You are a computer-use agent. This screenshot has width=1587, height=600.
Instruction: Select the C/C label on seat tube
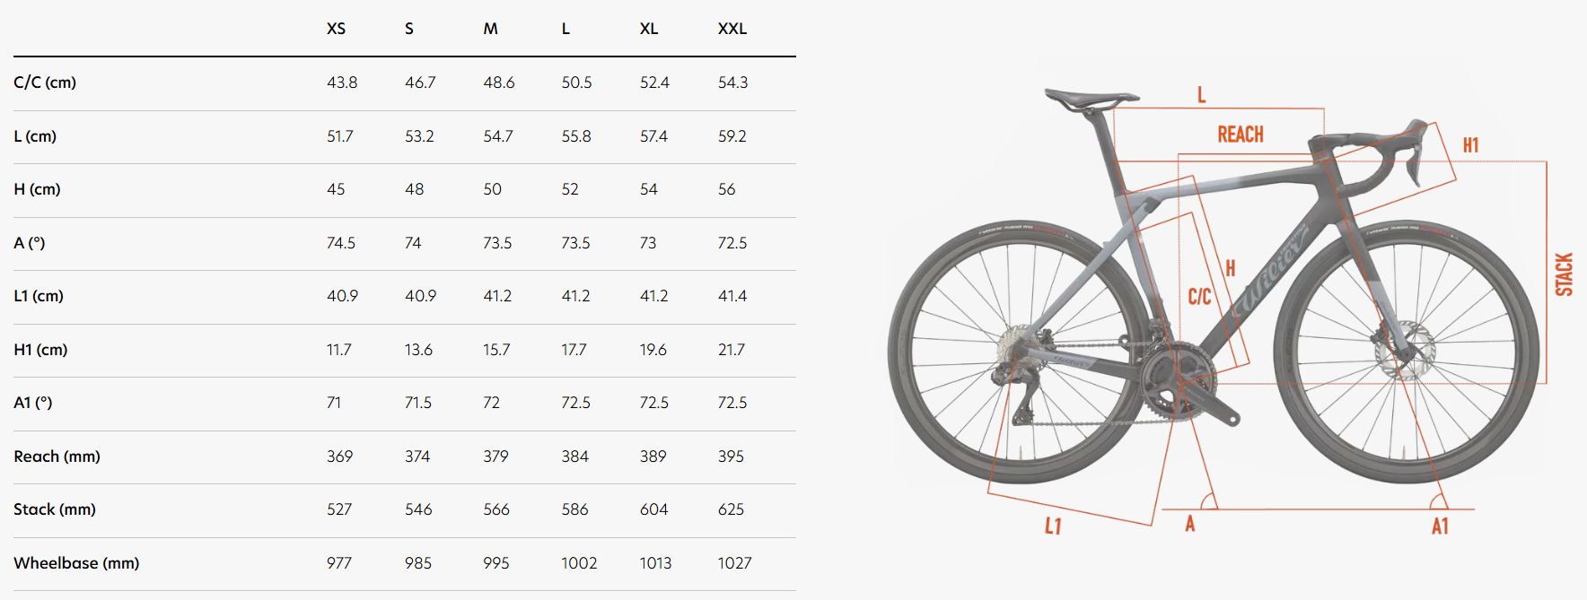click(x=1200, y=297)
